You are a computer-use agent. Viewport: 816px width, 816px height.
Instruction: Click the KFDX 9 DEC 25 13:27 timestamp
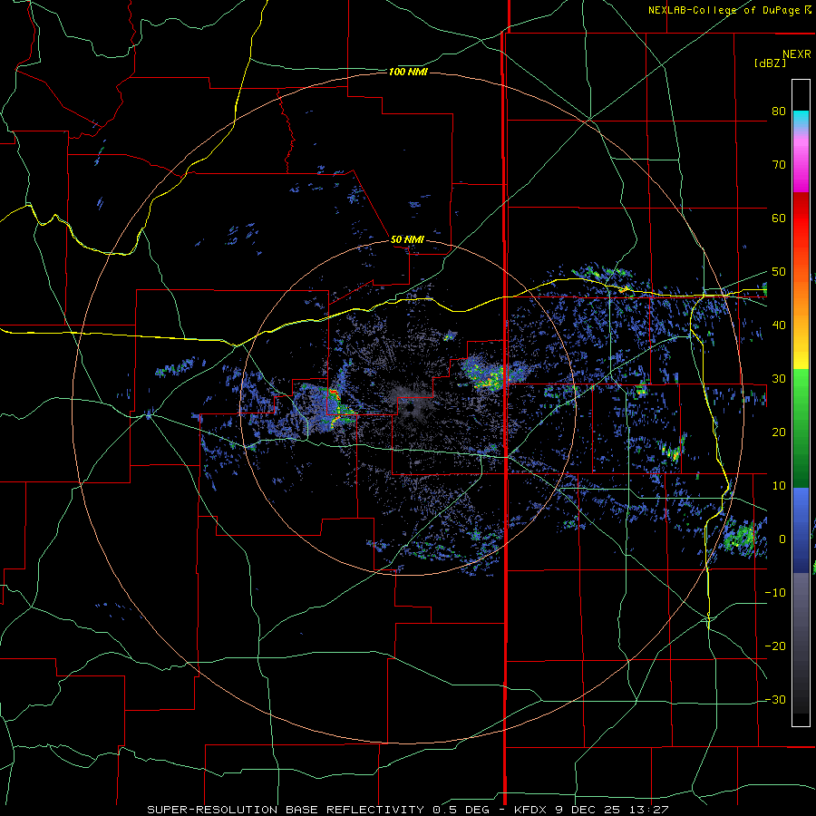[592, 810]
